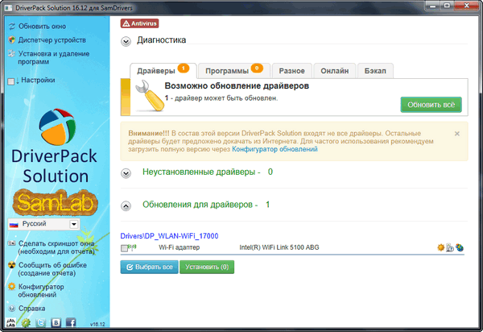Click the Выбрать все button
Viewport: 483px width, 332px height.
(150, 267)
